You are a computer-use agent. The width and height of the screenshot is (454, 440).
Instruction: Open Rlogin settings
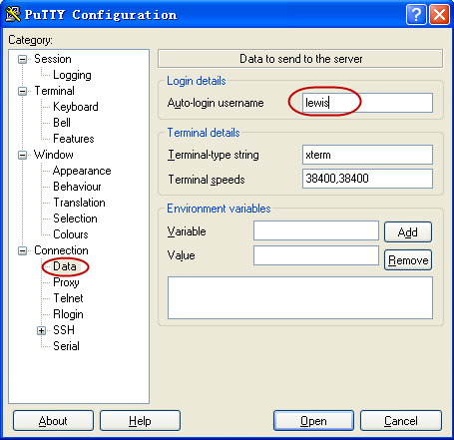(68, 314)
